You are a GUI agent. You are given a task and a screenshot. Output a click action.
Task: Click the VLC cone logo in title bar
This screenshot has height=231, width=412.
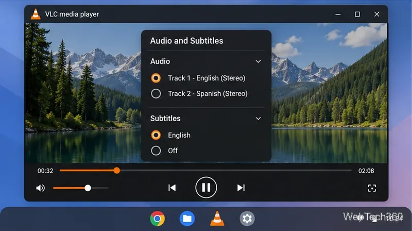tap(36, 14)
